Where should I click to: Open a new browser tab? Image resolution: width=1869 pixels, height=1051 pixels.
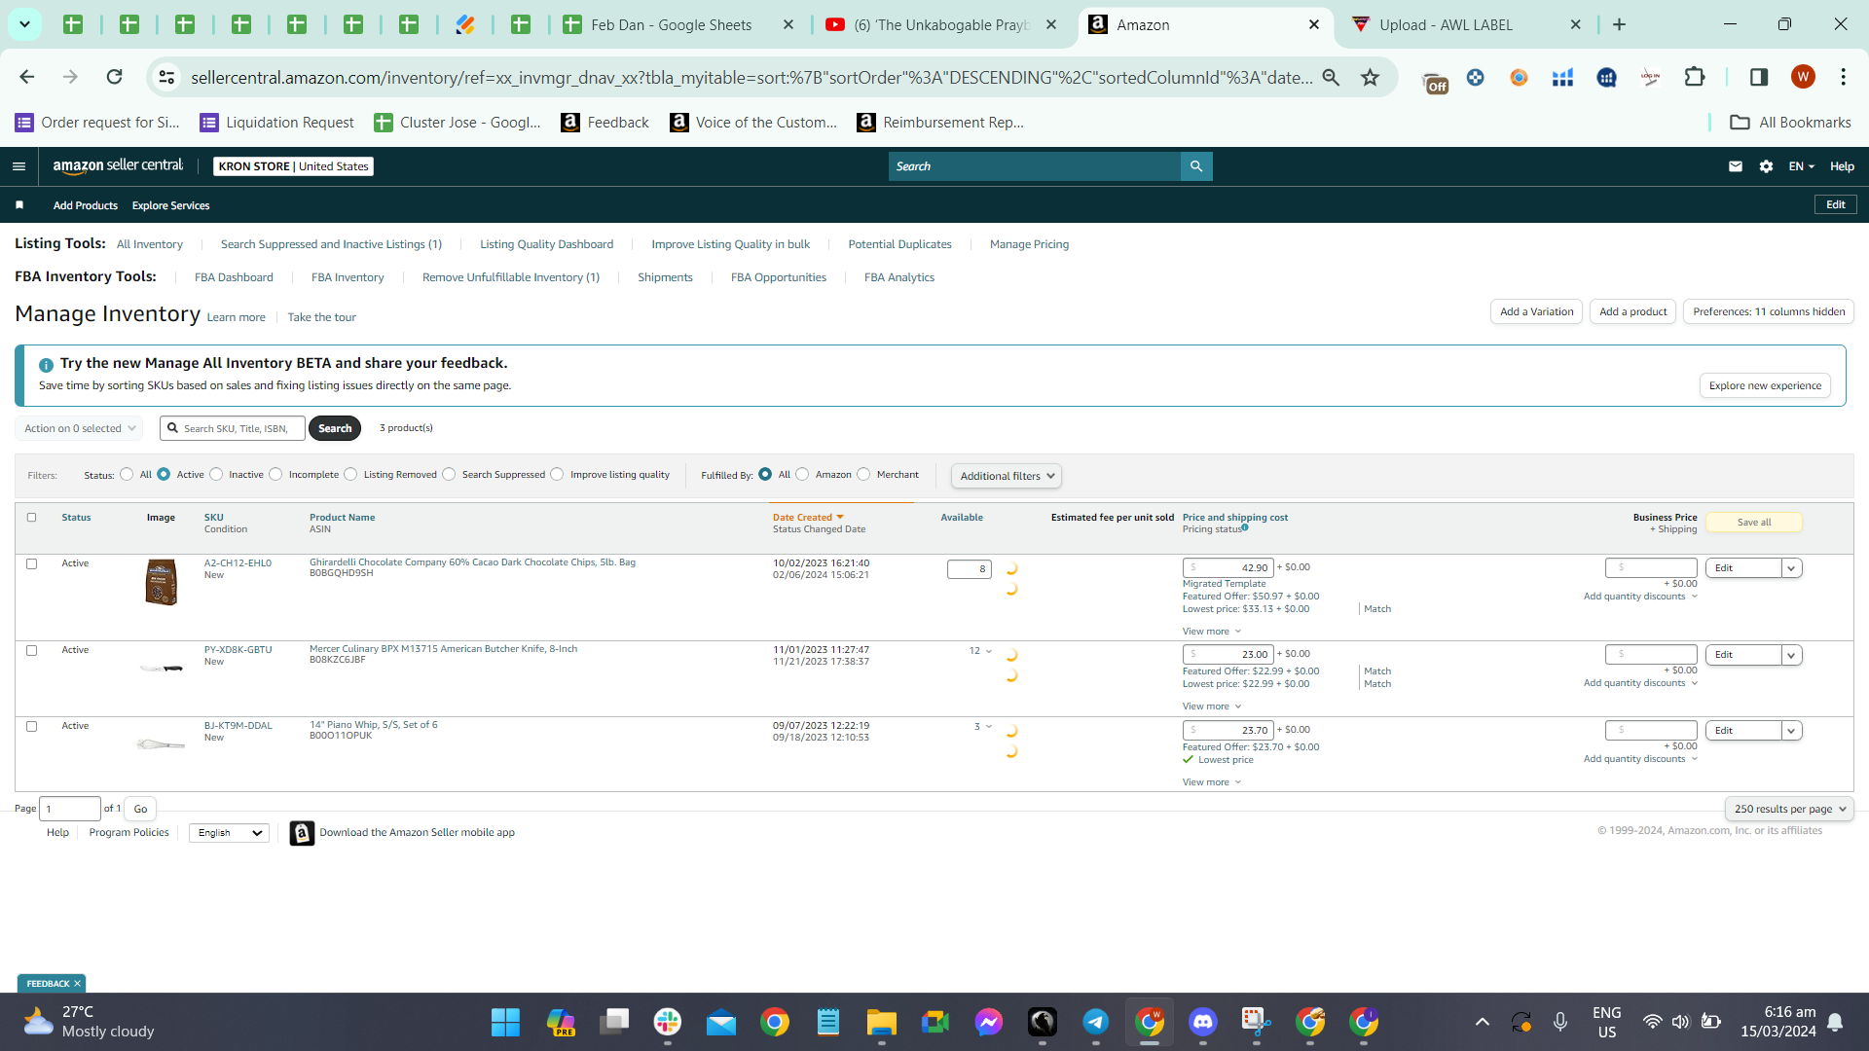pyautogui.click(x=1619, y=24)
